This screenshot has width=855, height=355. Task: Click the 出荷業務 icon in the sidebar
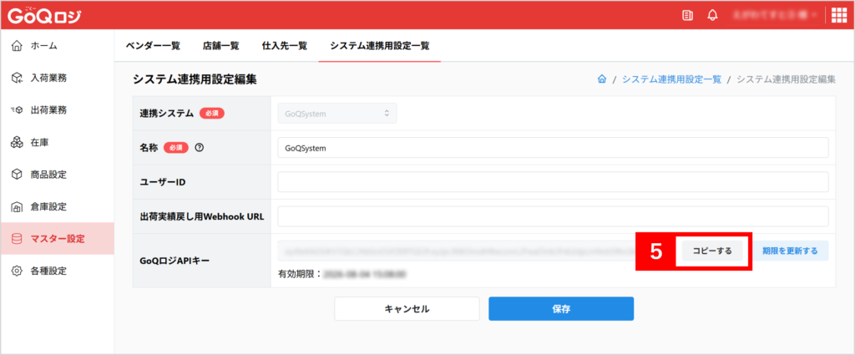(x=17, y=110)
